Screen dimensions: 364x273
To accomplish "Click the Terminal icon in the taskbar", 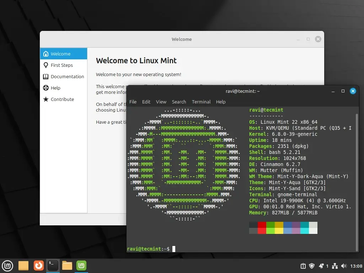I will coord(53,266).
